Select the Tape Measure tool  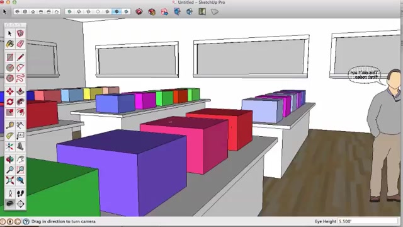10,125
